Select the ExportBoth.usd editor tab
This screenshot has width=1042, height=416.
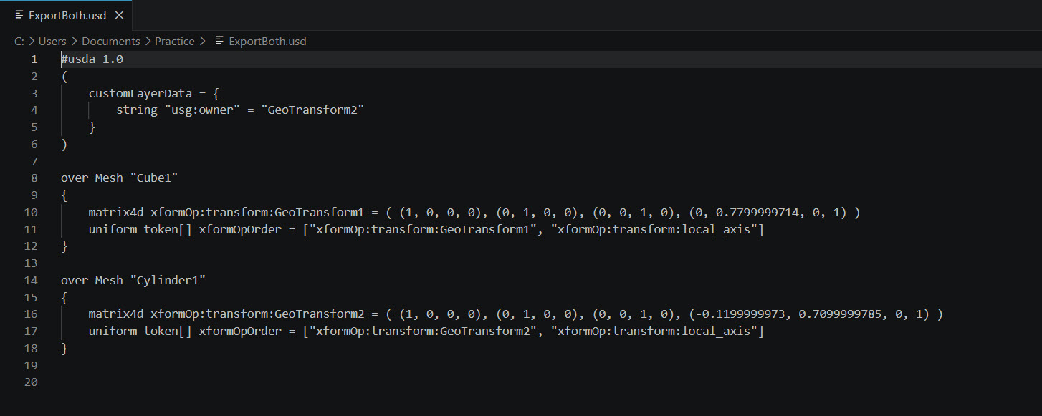click(x=66, y=15)
